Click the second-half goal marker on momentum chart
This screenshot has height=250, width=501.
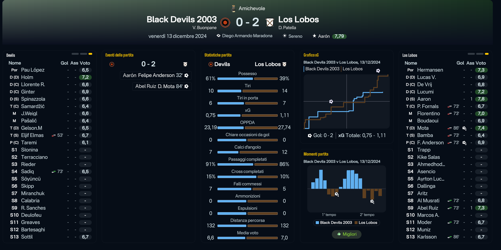[372, 202]
